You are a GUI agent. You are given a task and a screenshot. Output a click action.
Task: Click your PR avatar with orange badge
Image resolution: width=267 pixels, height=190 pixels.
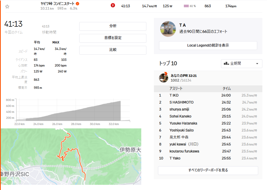click(163, 78)
